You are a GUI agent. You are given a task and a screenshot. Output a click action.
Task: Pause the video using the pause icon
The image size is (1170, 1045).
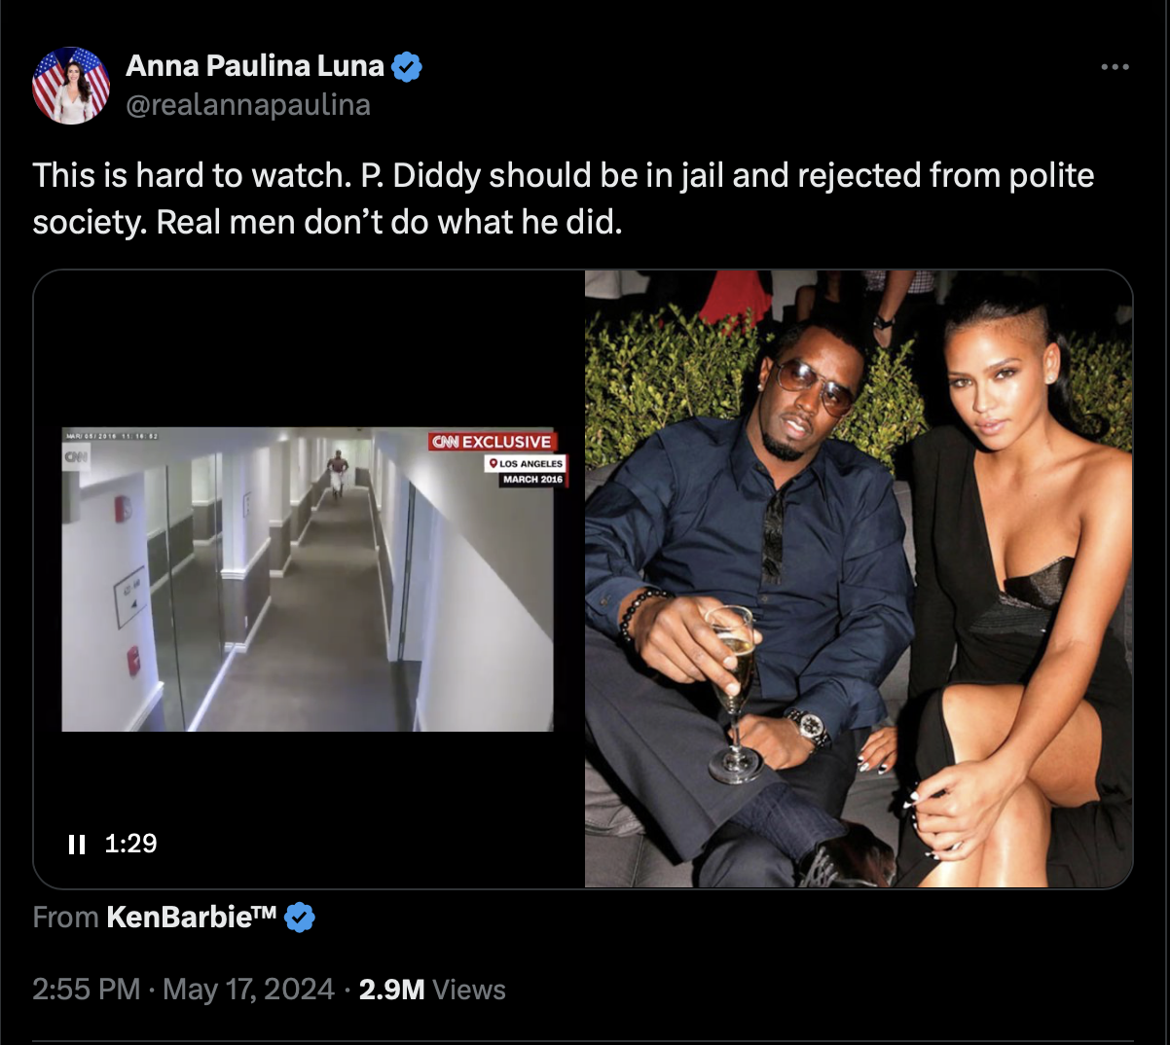[77, 844]
